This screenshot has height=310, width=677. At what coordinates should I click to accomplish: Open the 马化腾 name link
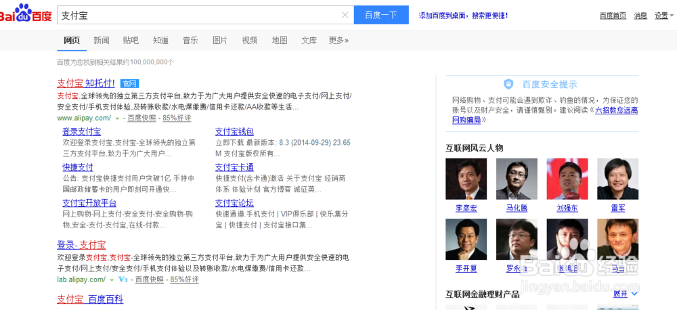click(x=517, y=208)
